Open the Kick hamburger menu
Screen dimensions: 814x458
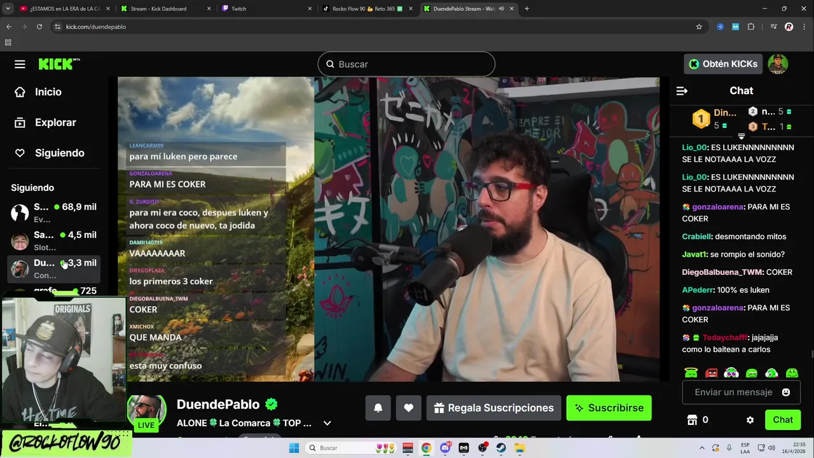tap(20, 64)
